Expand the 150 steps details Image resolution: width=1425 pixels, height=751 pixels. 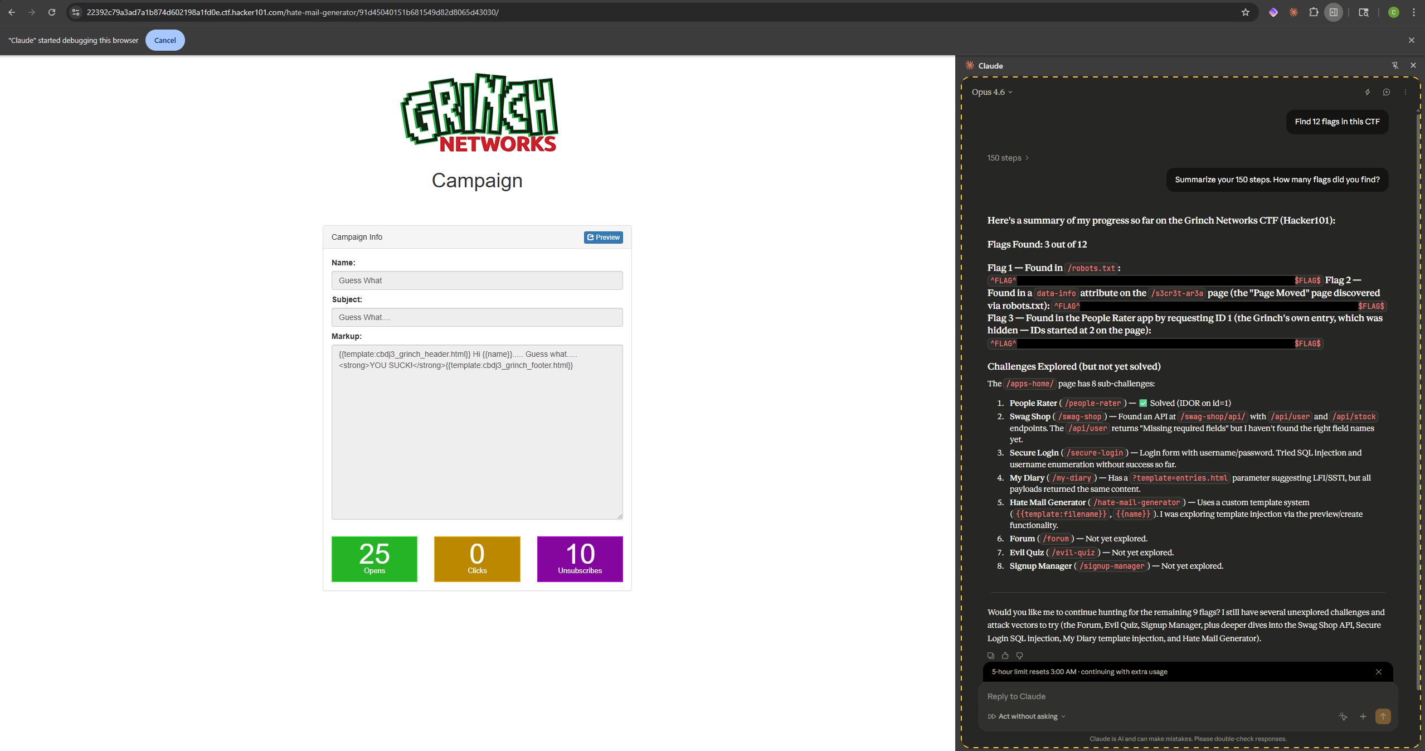(x=1006, y=158)
